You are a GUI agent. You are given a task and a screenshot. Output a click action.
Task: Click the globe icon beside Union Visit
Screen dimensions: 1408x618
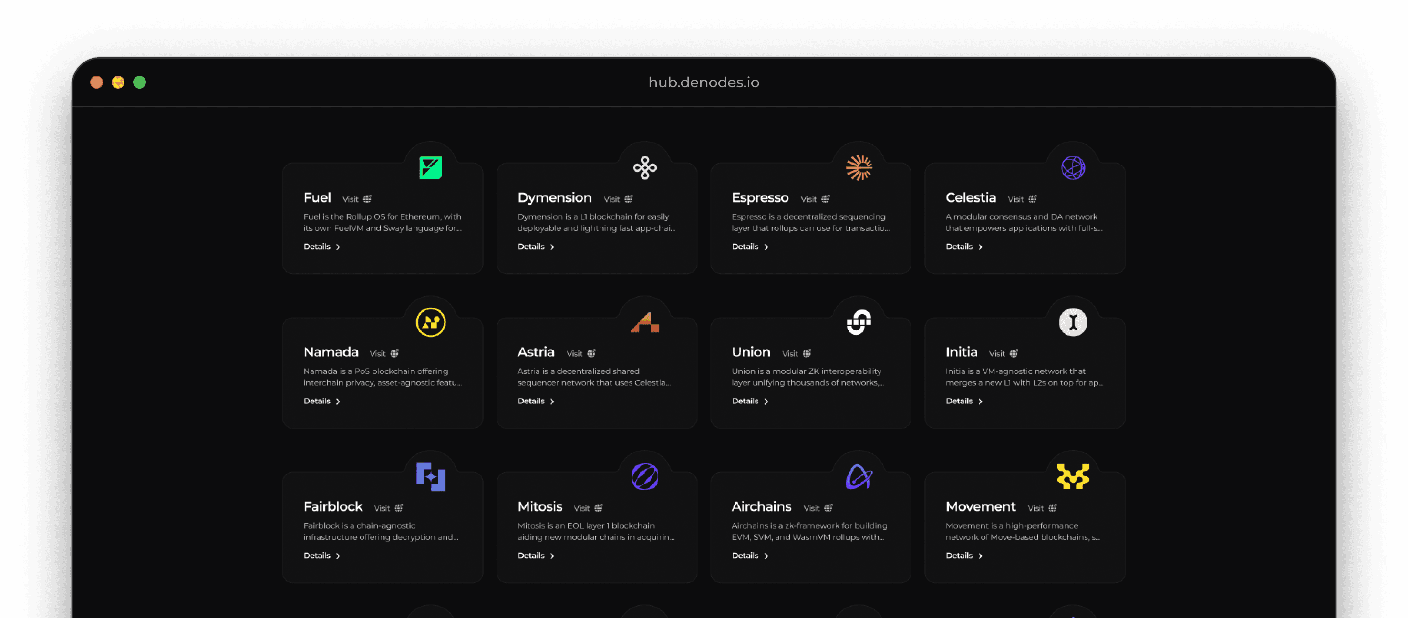pos(807,353)
